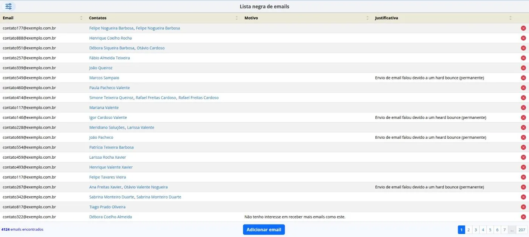Remove contato177@exemplo.com.br from the blacklist
This screenshot has height=237, width=529.
[523, 28]
